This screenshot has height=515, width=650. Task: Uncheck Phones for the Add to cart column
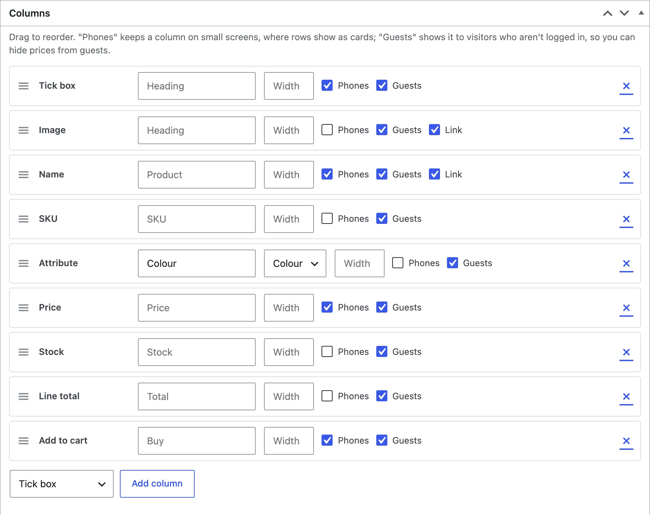[327, 440]
